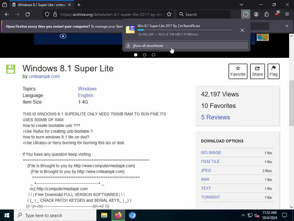Open the Windows Start menu
Image resolution: width=294 pixels, height=221 pixels.
(7, 215)
